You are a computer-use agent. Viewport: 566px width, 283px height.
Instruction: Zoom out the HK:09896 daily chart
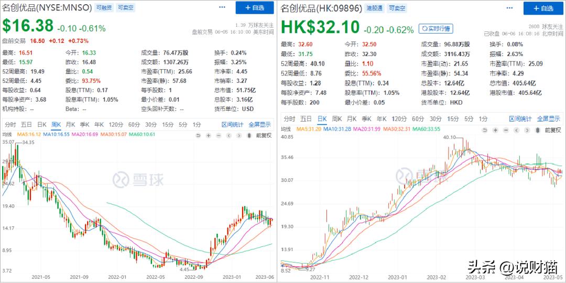[506, 130]
